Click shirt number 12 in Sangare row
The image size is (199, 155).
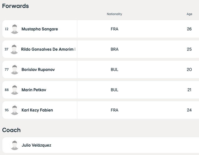tap(7, 29)
